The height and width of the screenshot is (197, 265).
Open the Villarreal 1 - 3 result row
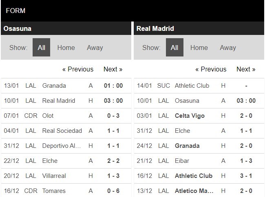(66, 176)
